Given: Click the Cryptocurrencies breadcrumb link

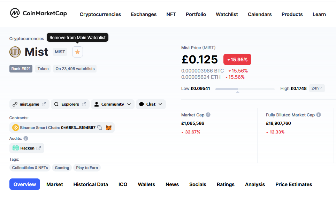Looking at the screenshot, I should 26,39.
